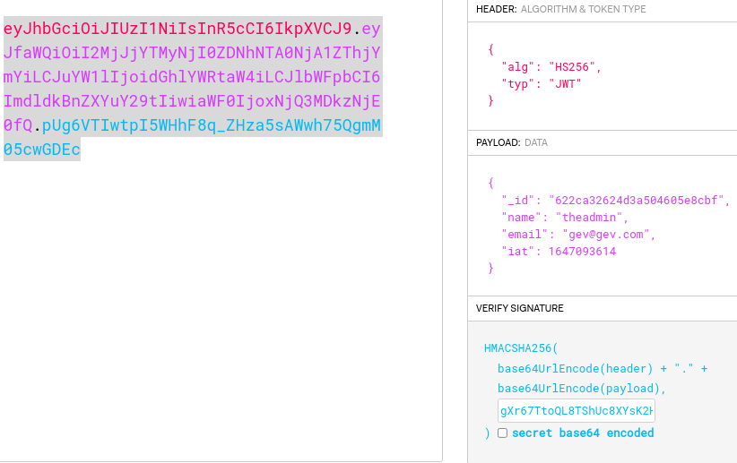The width and height of the screenshot is (737, 463).
Task: Click the "typ": "JWT" line
Action: pos(542,84)
